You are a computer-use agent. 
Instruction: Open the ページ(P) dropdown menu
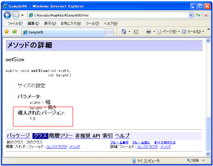pos(168,32)
